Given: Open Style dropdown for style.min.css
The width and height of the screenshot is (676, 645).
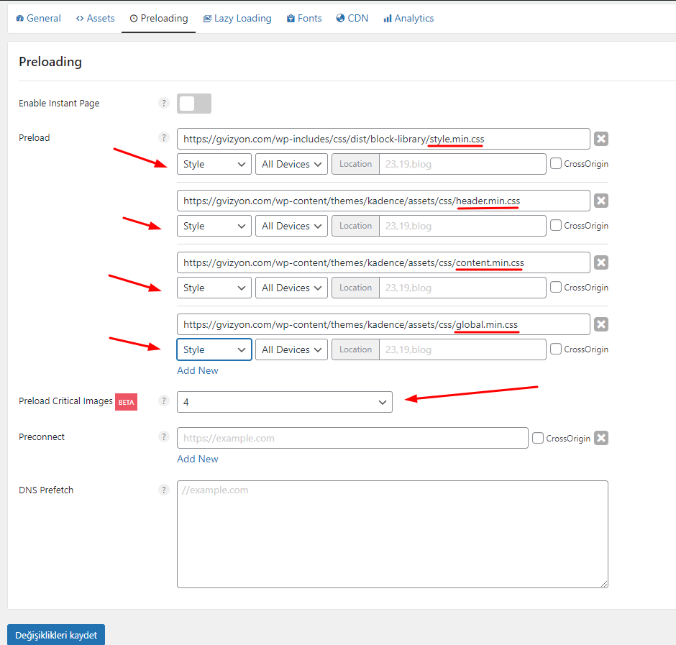Looking at the screenshot, I should point(214,164).
